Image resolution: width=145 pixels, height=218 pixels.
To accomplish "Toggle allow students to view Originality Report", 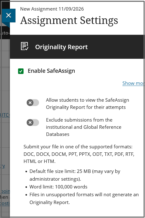I will (33, 103).
